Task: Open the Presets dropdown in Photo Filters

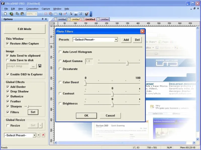Action: [x=116, y=39]
